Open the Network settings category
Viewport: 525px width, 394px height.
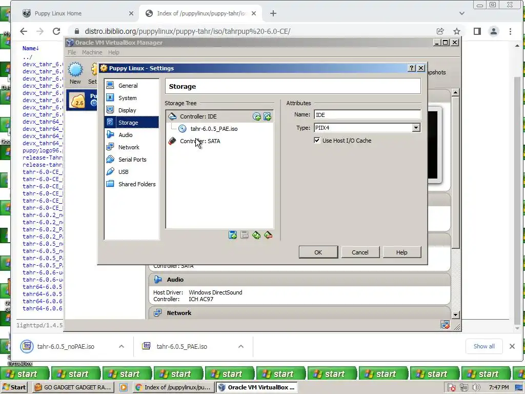click(x=132, y=147)
